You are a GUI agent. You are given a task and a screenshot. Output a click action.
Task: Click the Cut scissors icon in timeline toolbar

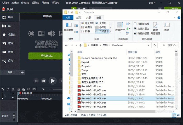pyautogui.click(x=13, y=89)
